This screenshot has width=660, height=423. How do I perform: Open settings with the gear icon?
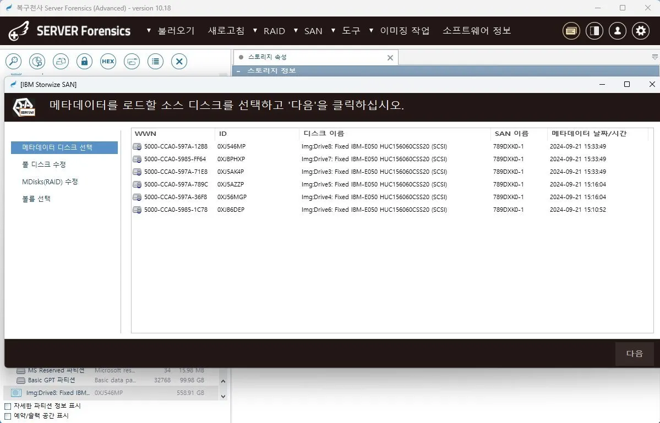tap(641, 31)
